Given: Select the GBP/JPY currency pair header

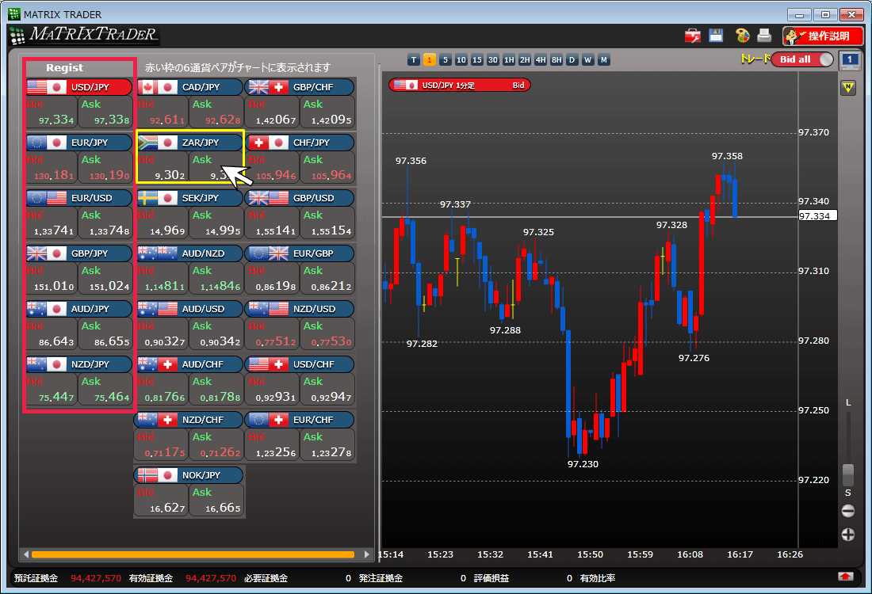Looking at the screenshot, I should (79, 254).
